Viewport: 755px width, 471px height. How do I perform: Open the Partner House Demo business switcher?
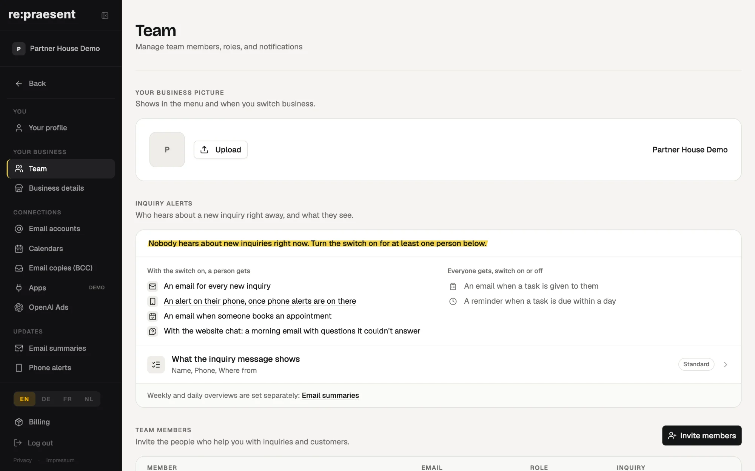point(61,49)
